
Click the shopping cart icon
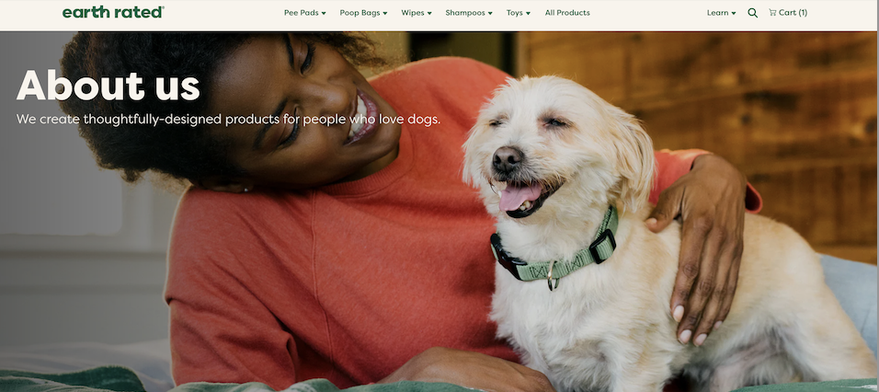pos(772,12)
